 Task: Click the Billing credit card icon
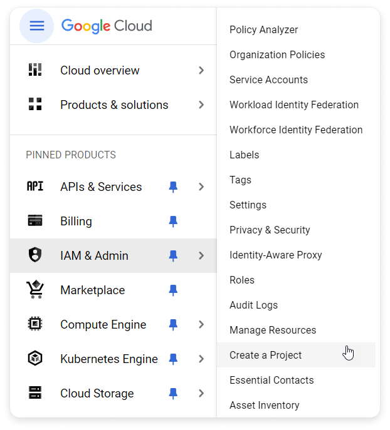(x=35, y=220)
